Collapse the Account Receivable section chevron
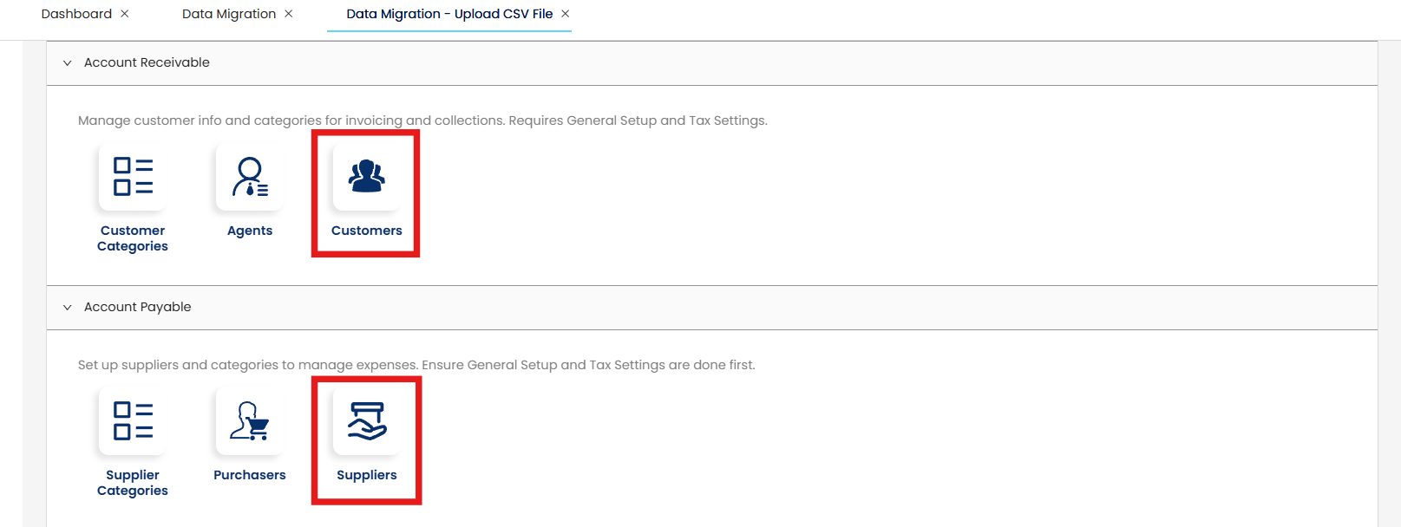The image size is (1401, 527). (68, 63)
